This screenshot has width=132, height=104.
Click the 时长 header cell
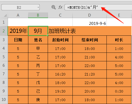pos(119,40)
